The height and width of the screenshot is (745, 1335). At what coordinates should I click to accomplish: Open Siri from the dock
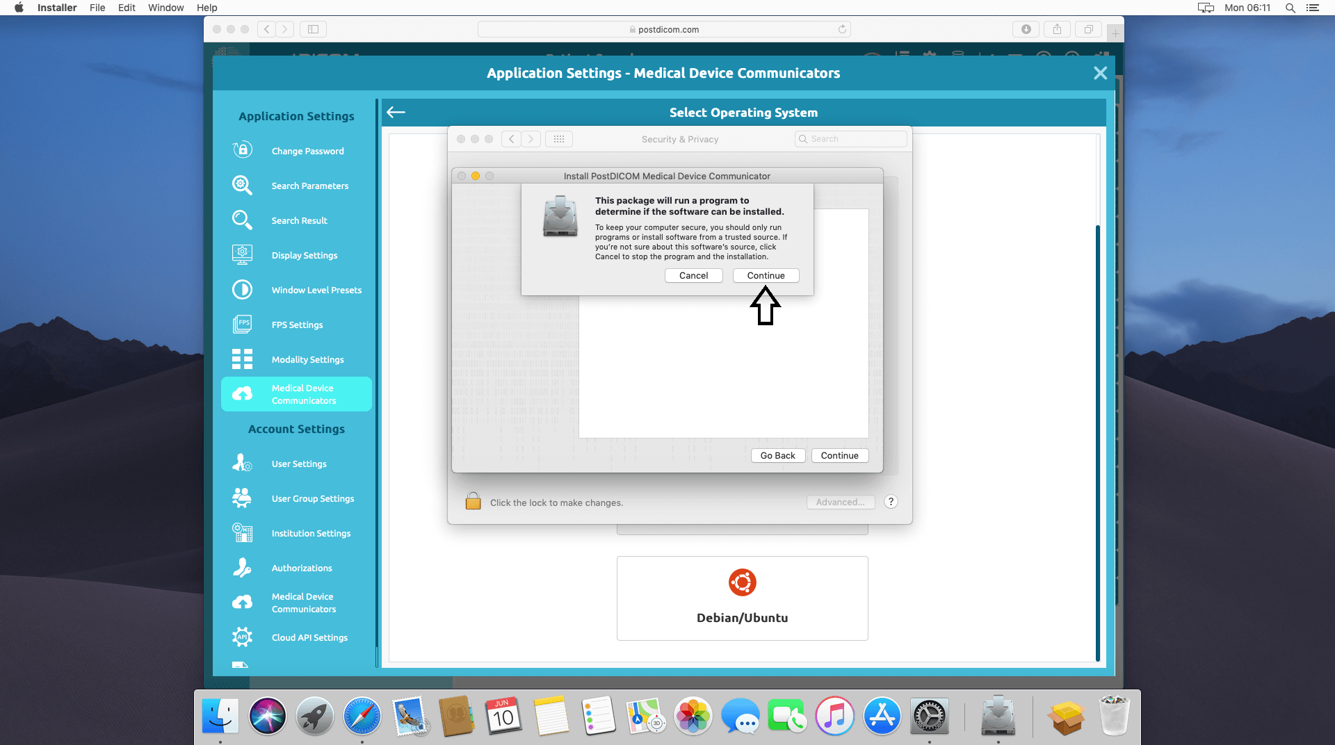click(268, 716)
